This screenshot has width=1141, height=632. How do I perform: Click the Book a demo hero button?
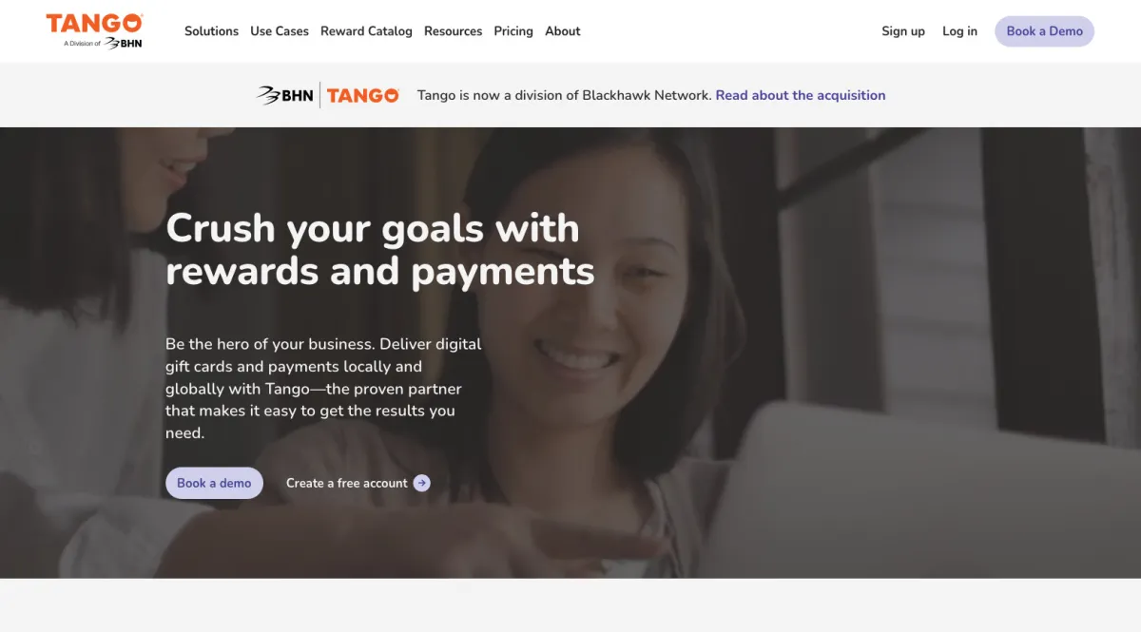[x=214, y=483]
